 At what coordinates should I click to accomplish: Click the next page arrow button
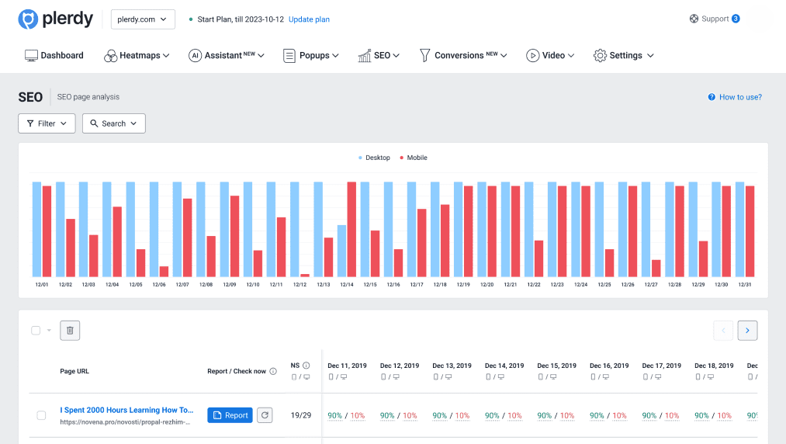(x=747, y=331)
